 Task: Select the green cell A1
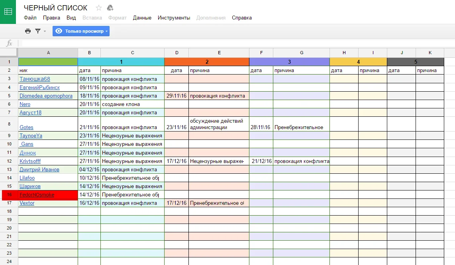[48, 62]
